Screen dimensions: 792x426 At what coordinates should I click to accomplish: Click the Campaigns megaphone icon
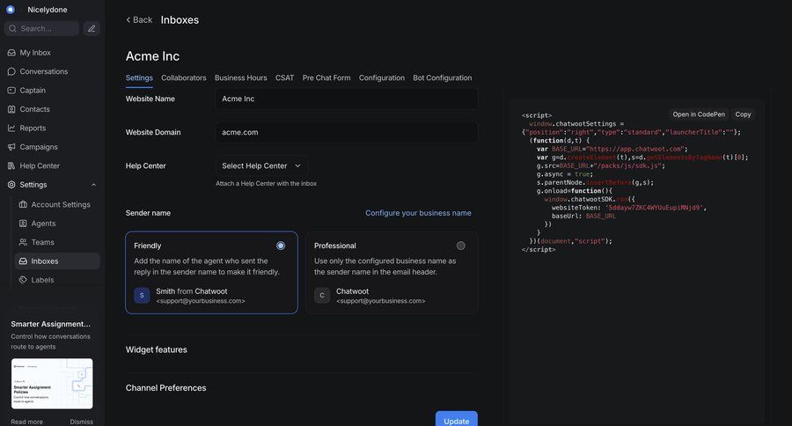click(11, 147)
